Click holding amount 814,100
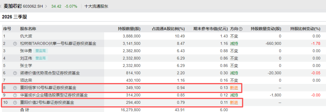The height and width of the screenshot is (112, 326). coord(133,73)
